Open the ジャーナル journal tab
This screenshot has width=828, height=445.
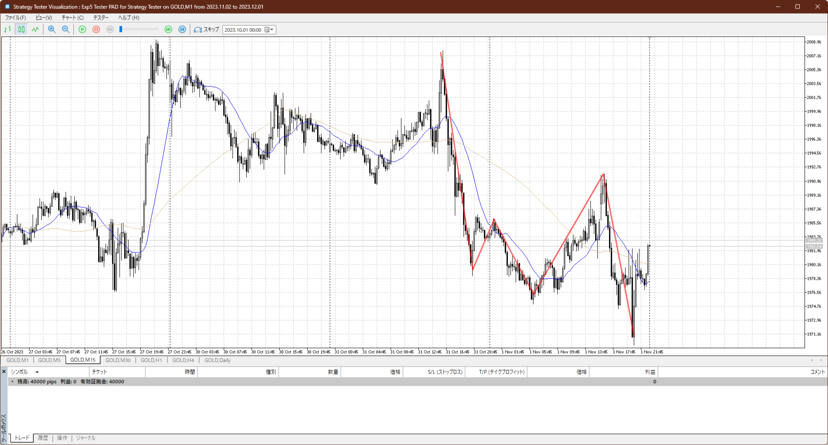[x=86, y=438]
